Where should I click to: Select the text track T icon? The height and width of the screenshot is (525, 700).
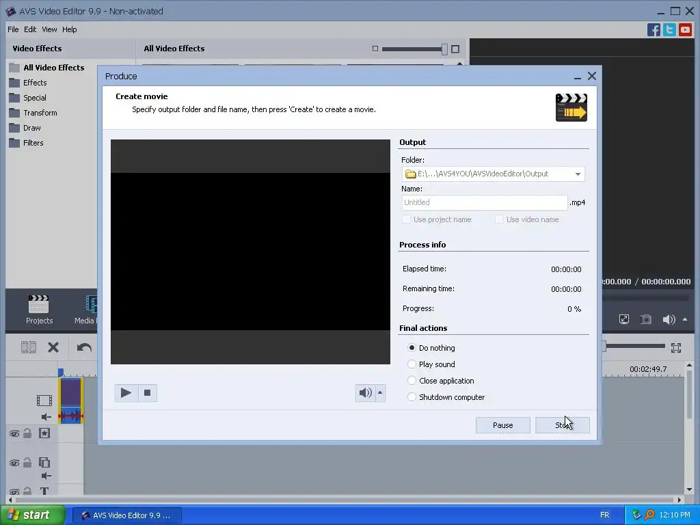click(44, 491)
